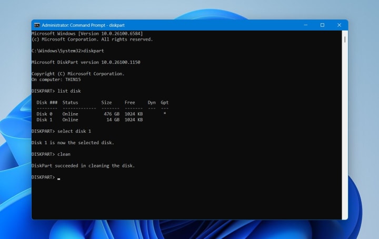Maximize the Command Prompt window

[322, 25]
